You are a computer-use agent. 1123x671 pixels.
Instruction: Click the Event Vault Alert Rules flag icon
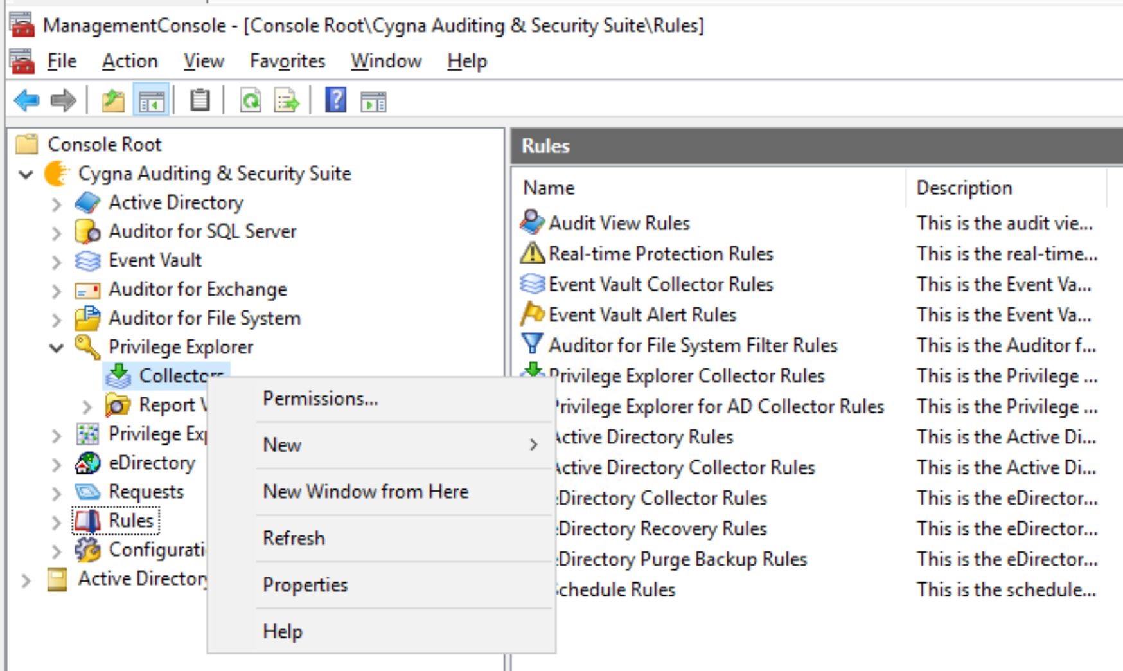click(532, 314)
